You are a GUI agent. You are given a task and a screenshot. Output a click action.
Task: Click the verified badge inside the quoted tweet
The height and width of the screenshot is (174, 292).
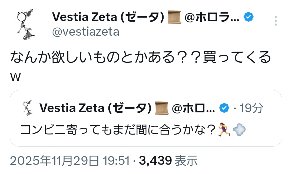coord(223,108)
